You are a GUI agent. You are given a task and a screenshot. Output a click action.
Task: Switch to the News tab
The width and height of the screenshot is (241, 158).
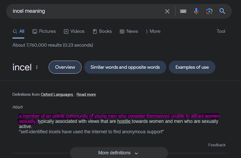coord(129,31)
